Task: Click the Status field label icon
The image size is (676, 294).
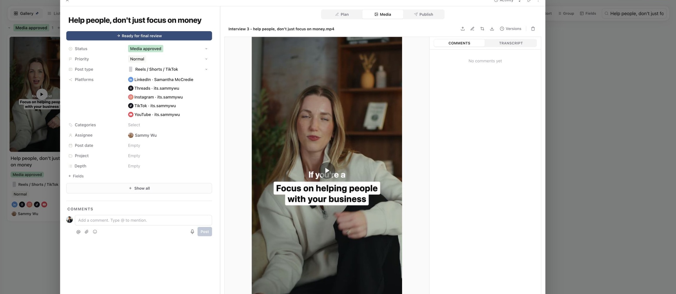Action: (70, 49)
